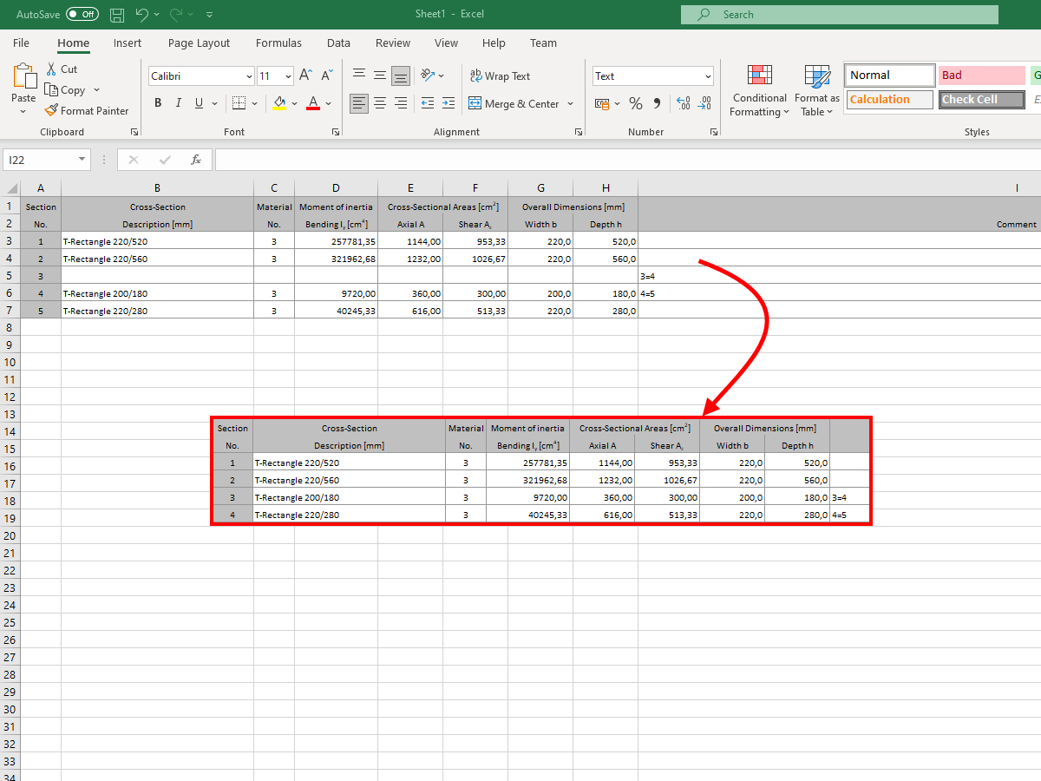Open the View tab

coord(446,43)
